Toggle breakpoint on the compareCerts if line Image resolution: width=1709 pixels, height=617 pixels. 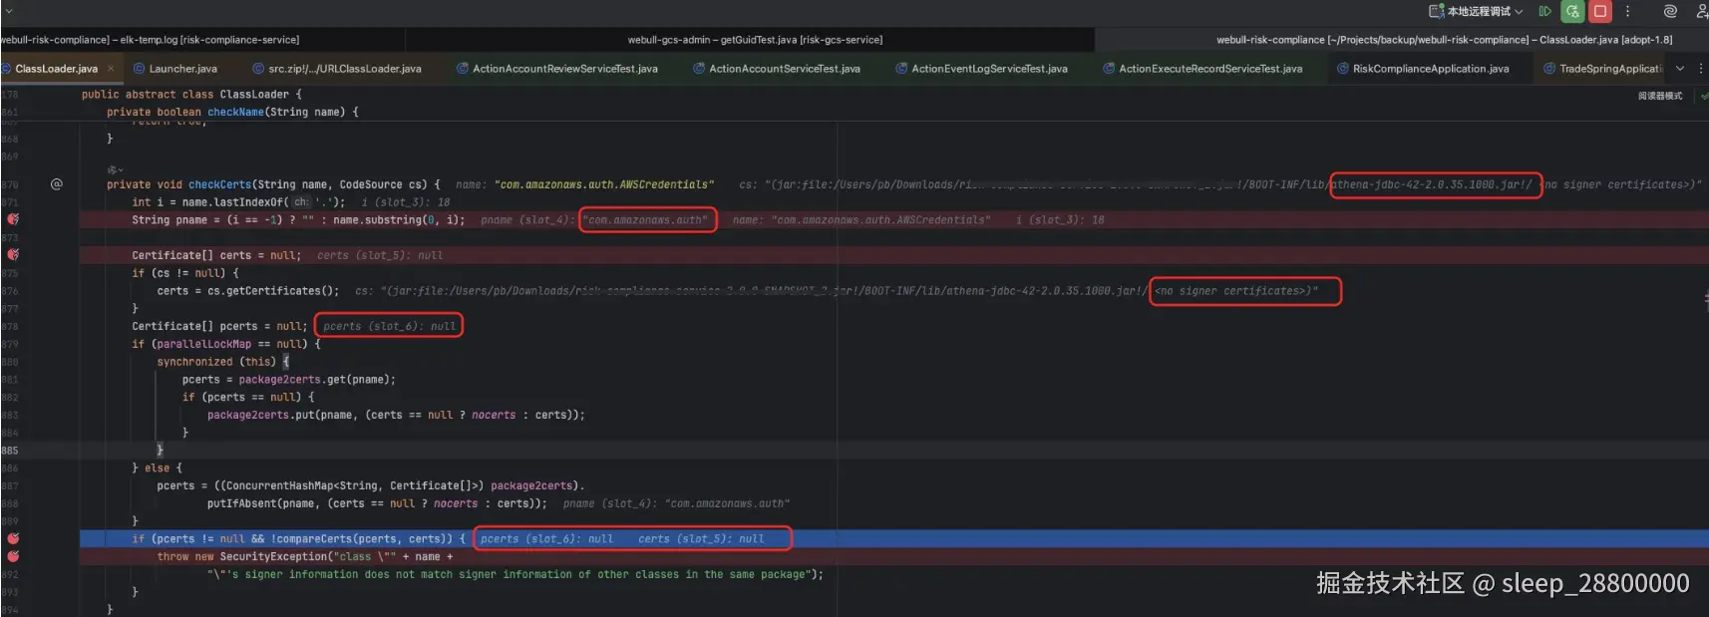coord(13,538)
